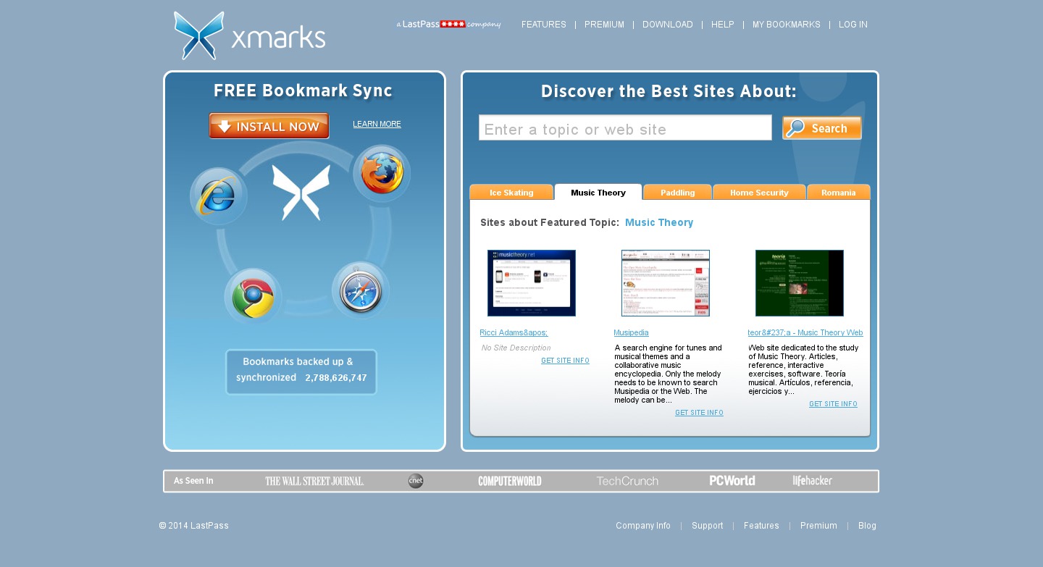Click the Chrome browser icon

click(252, 297)
